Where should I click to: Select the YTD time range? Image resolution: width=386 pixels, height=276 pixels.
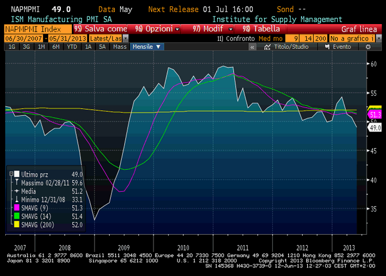click(x=72, y=46)
